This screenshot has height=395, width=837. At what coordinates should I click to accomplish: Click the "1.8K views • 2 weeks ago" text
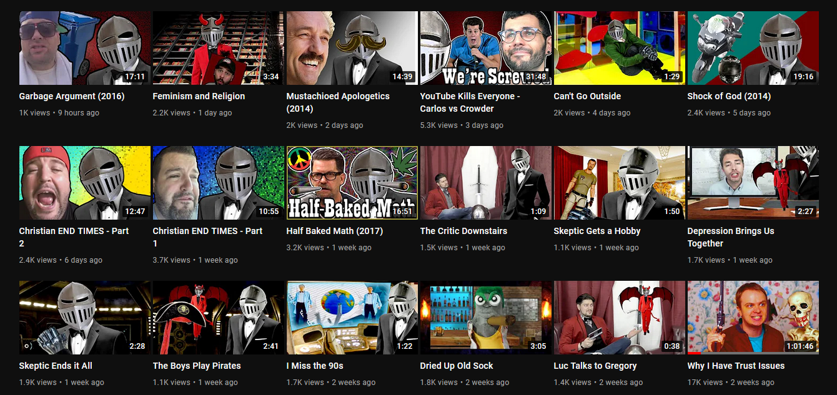(x=465, y=383)
